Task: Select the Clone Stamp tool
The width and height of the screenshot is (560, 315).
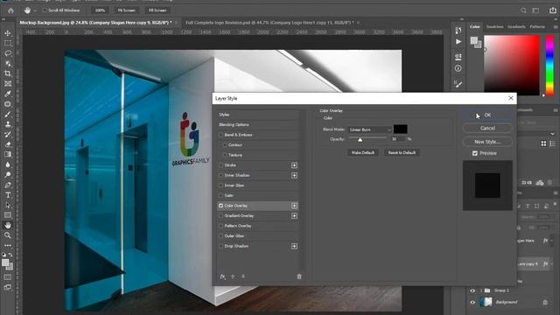Action: pyautogui.click(x=8, y=124)
